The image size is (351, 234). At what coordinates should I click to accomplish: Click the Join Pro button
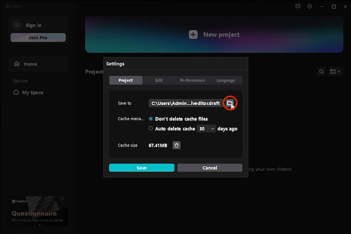point(38,38)
